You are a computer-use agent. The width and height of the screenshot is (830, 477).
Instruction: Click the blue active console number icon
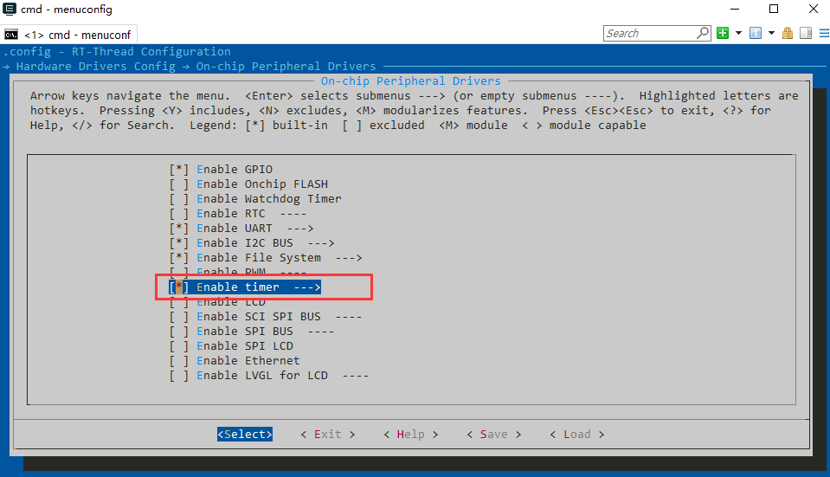[755, 34]
